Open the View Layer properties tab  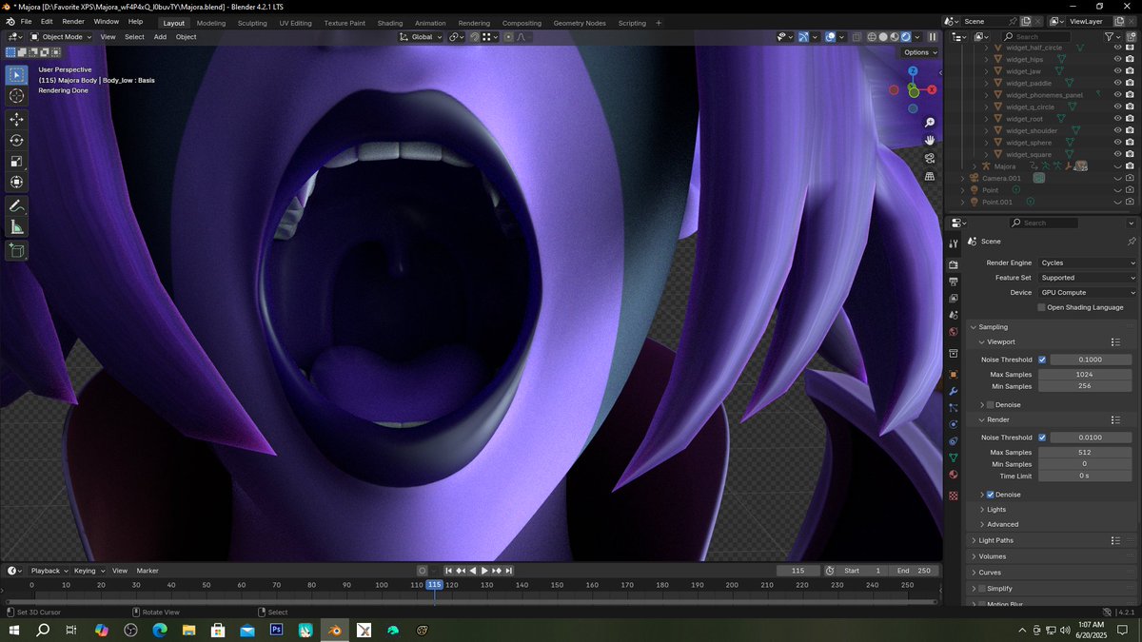click(953, 298)
